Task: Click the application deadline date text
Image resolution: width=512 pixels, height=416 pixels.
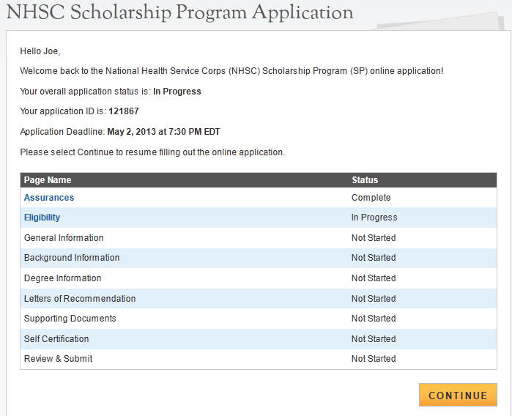Action: coord(163,132)
